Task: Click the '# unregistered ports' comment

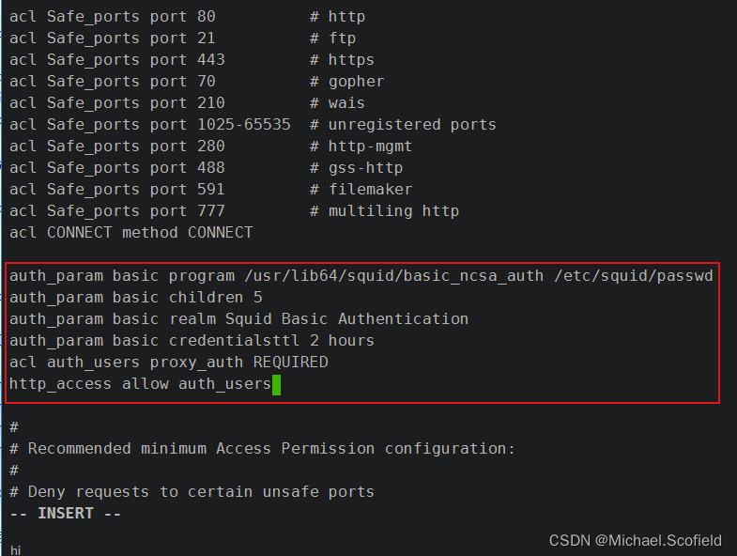Action: [x=403, y=125]
